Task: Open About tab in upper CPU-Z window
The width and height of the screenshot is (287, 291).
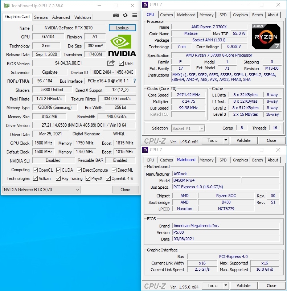Action: click(x=273, y=15)
